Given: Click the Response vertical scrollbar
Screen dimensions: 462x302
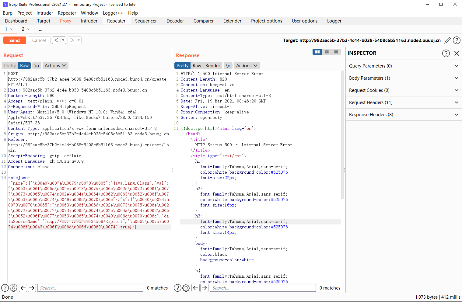Looking at the screenshot, I should click(342, 135).
